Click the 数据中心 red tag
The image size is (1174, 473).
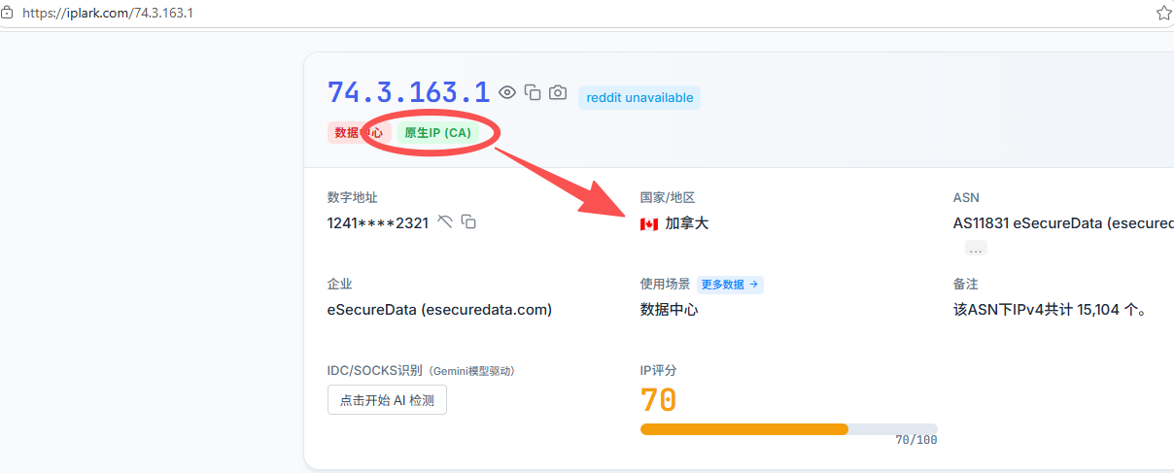(359, 132)
